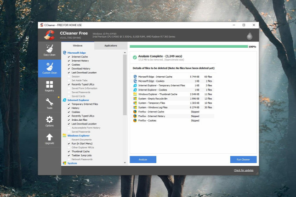
Task: Click the cleaner list scrollbar thumb
Action: point(125,85)
